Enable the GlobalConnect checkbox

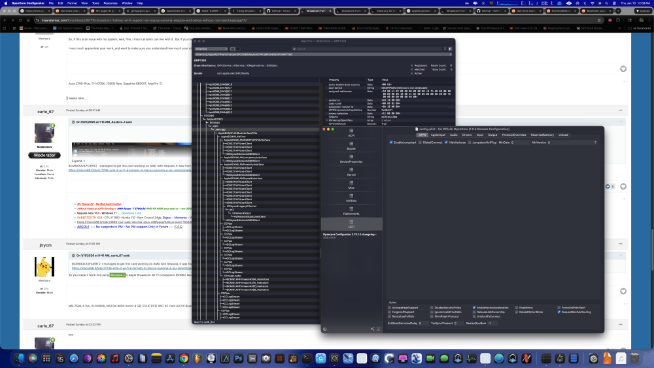tap(420, 142)
